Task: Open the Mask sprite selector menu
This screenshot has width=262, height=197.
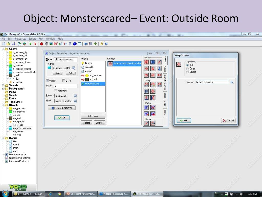Action: coord(75,101)
